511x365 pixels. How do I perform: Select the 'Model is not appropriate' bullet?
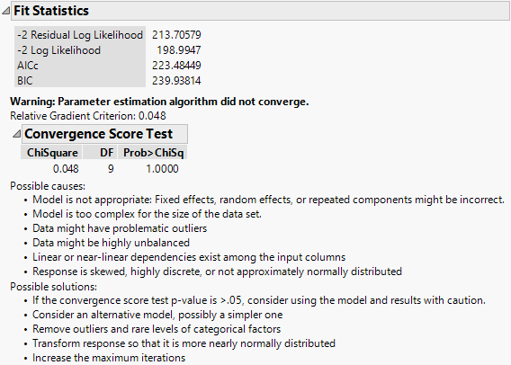[x=268, y=200]
